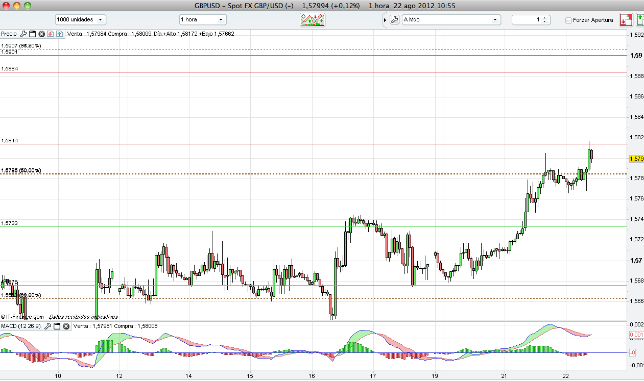Click date 19 on the time axis
This screenshot has width=644, height=381.
pos(435,376)
